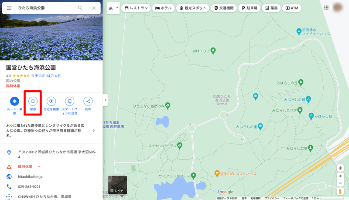Click the museum pin near 国営ひたち海浜公園

click(x=256, y=96)
